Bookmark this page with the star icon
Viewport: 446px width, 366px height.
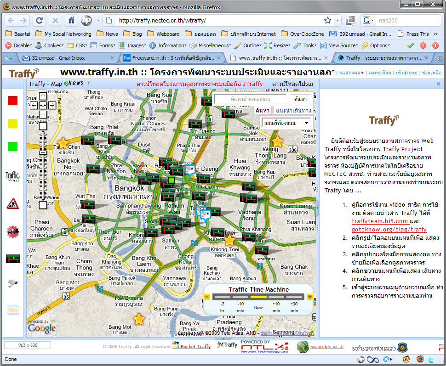click(328, 21)
